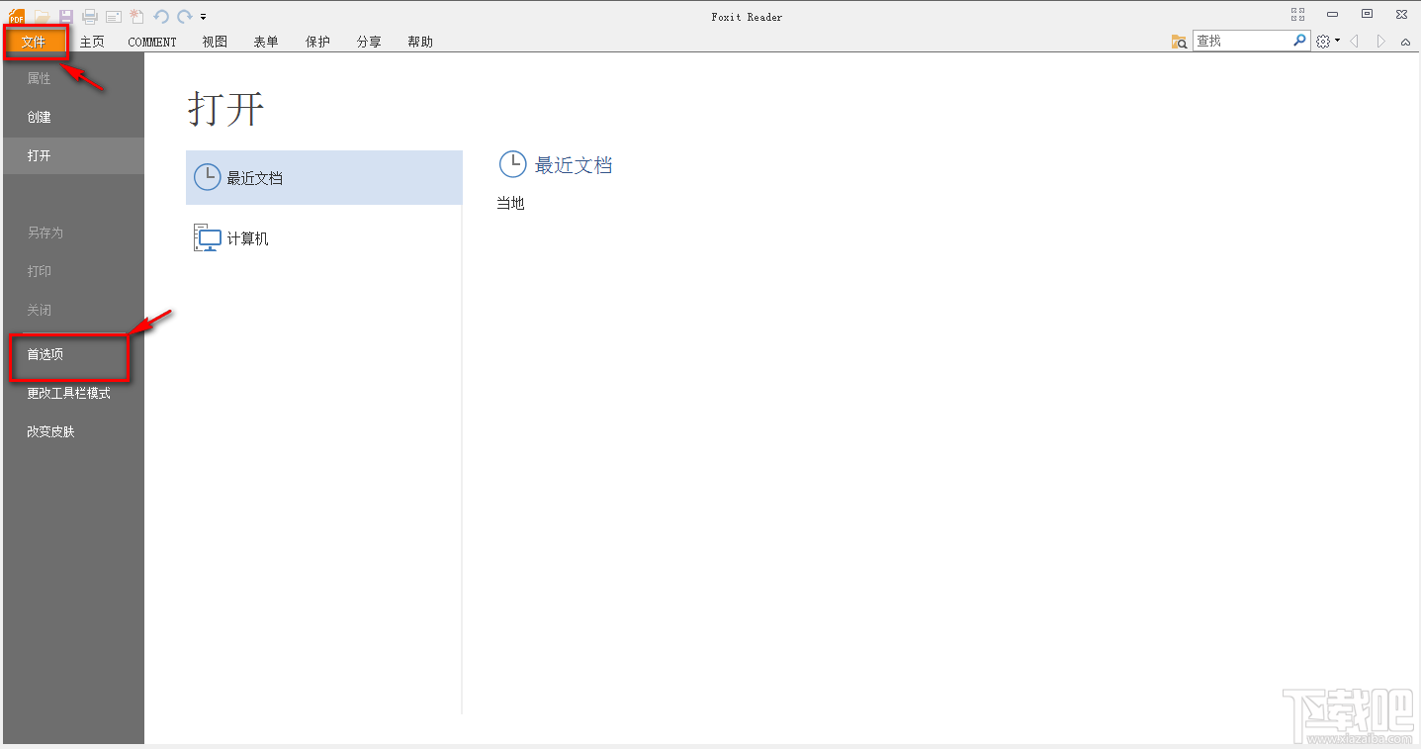Collapse the ribbon with the up chevron
The image size is (1421, 749).
tap(1405, 43)
